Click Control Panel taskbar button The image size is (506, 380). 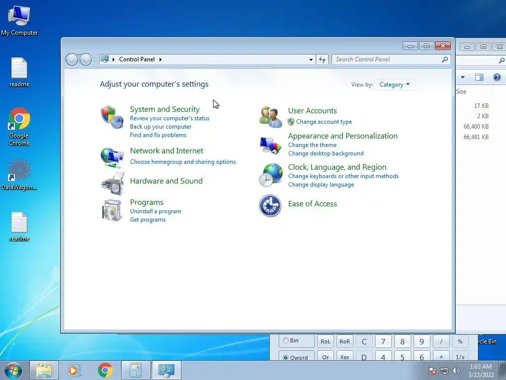tap(167, 370)
